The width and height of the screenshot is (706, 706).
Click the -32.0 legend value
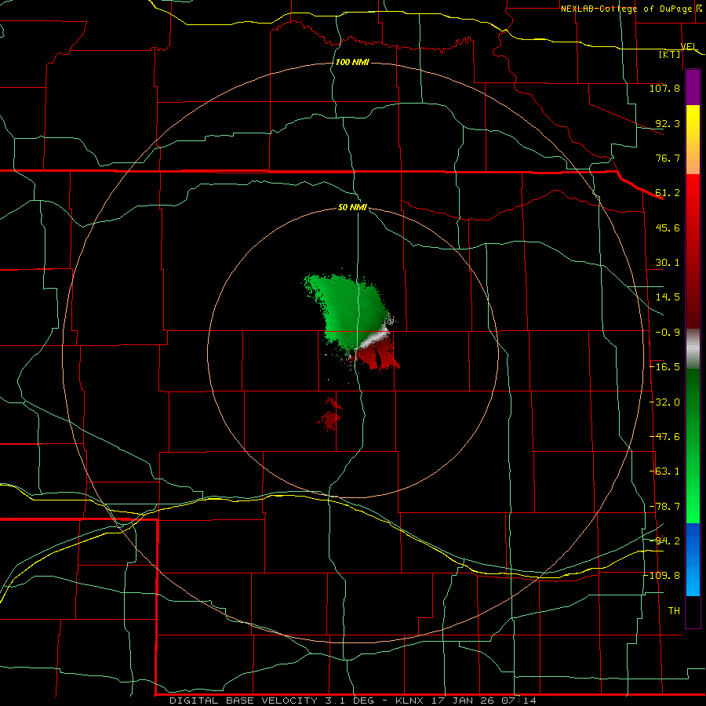[664, 402]
